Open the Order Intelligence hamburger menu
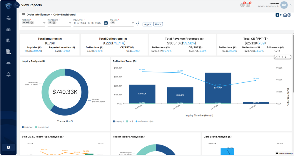Screen dimensions: 294x156 pos(24,14)
